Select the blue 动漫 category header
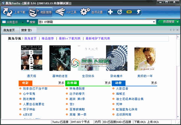Image resolution: width=181 pixels, height=125 pixels. pyautogui.click(x=118, y=83)
